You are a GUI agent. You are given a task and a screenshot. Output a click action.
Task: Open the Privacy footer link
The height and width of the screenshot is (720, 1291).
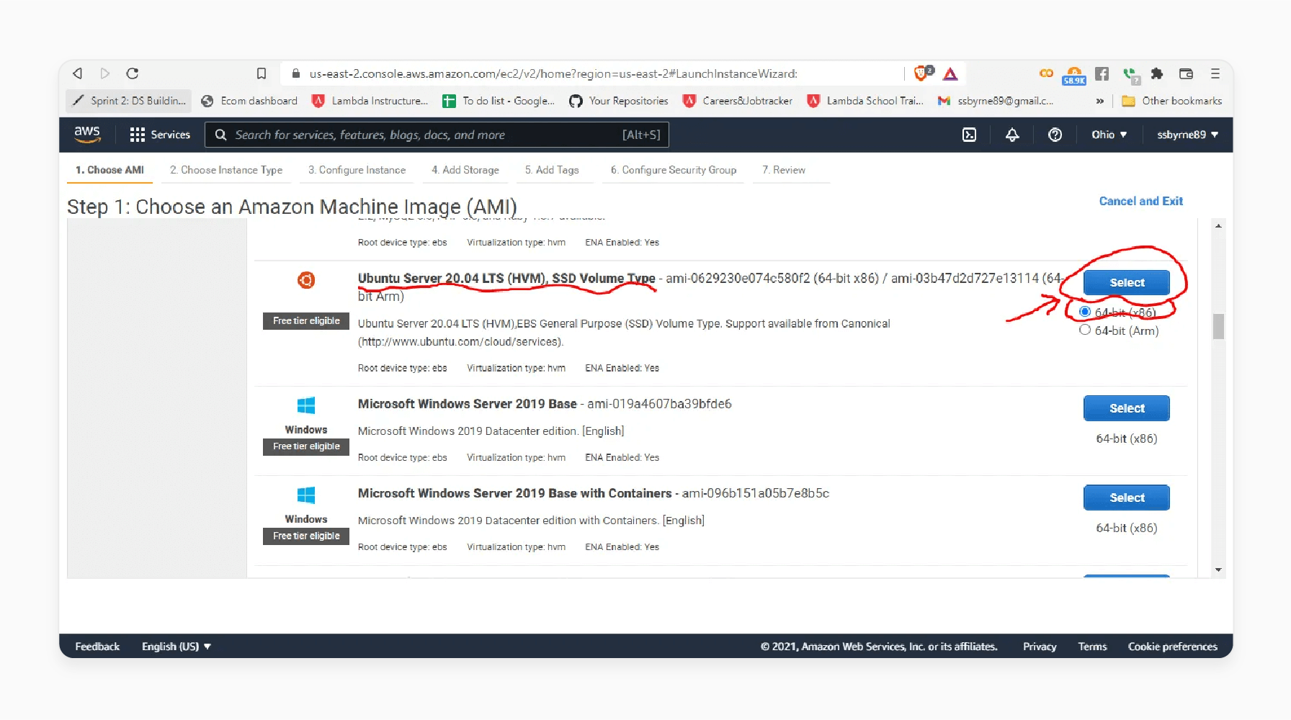click(1040, 647)
